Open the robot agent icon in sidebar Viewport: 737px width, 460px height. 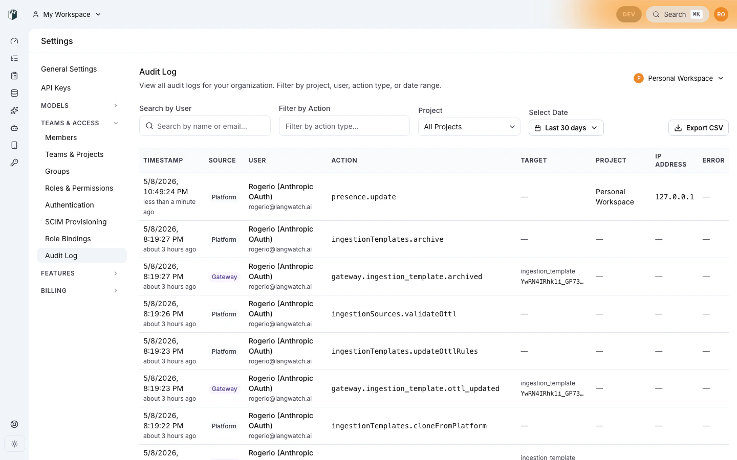(14, 128)
